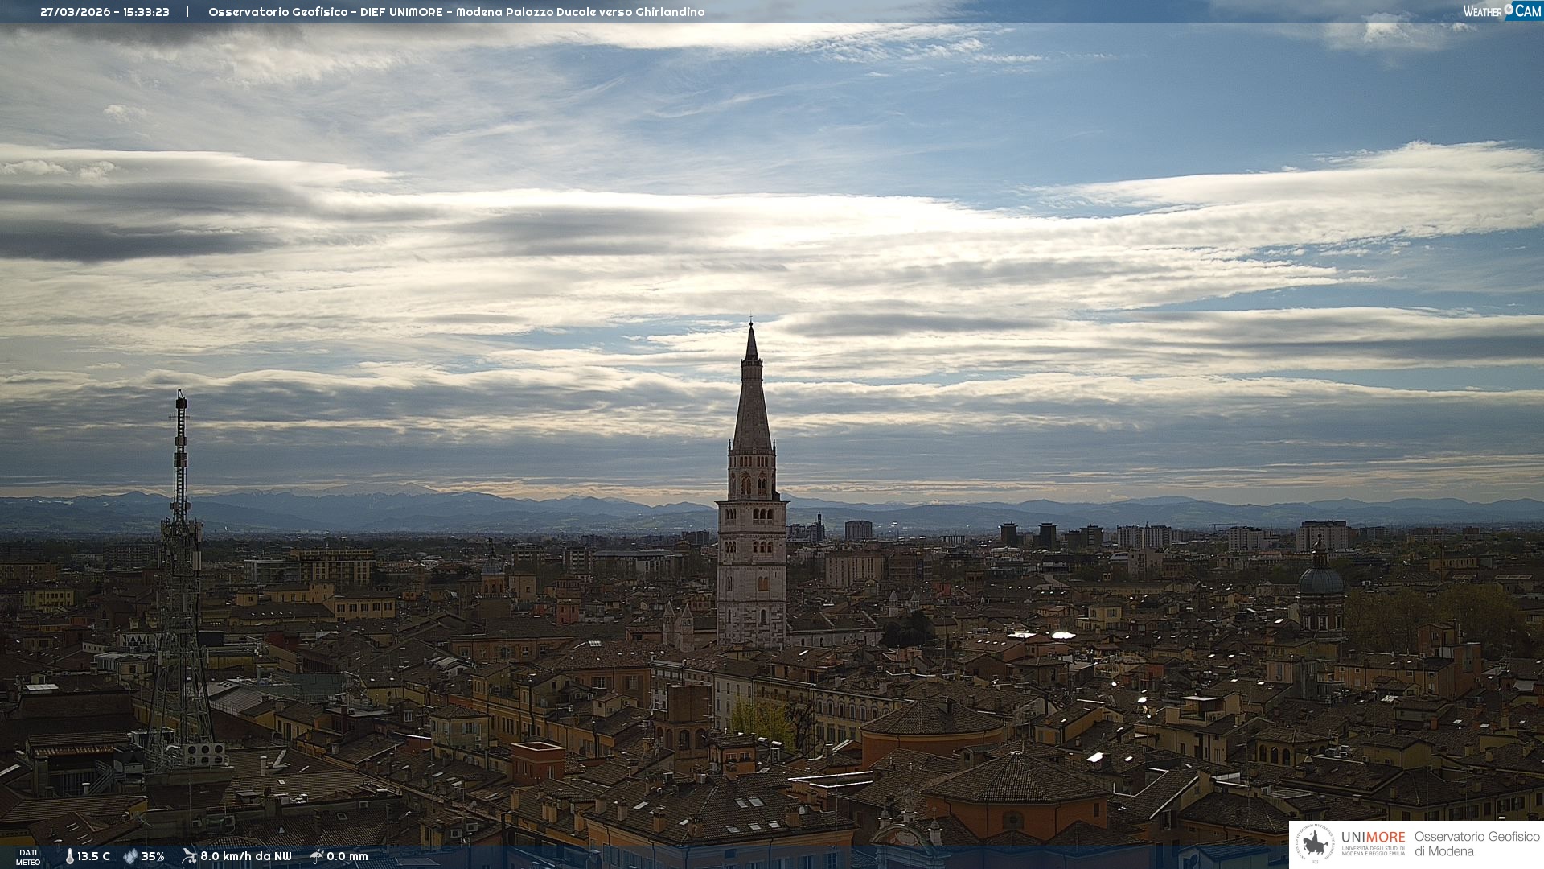1544x869 pixels.
Task: Click the 8.0 km/h da NW wind reading
Action: pos(246,856)
